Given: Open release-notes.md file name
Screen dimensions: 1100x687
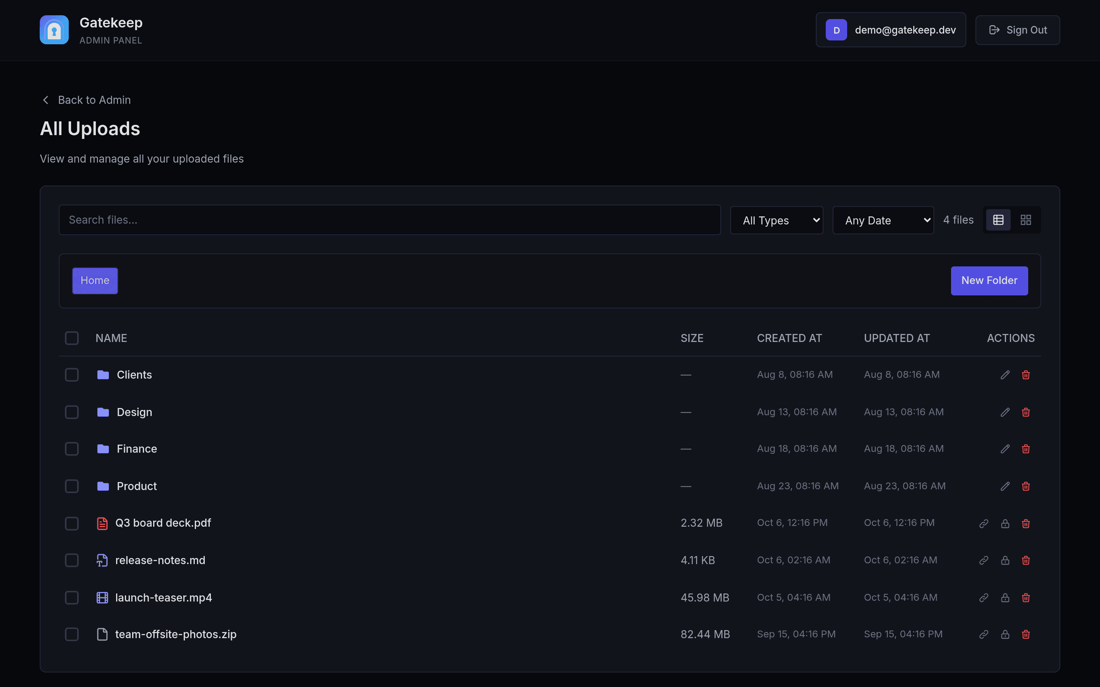Looking at the screenshot, I should (x=160, y=560).
